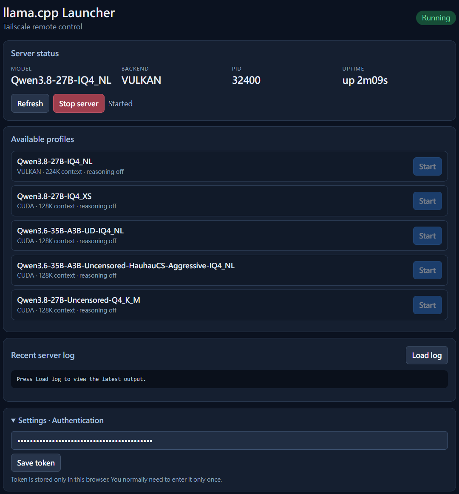Click the Available profiles heading
The height and width of the screenshot is (494, 459).
(x=42, y=139)
